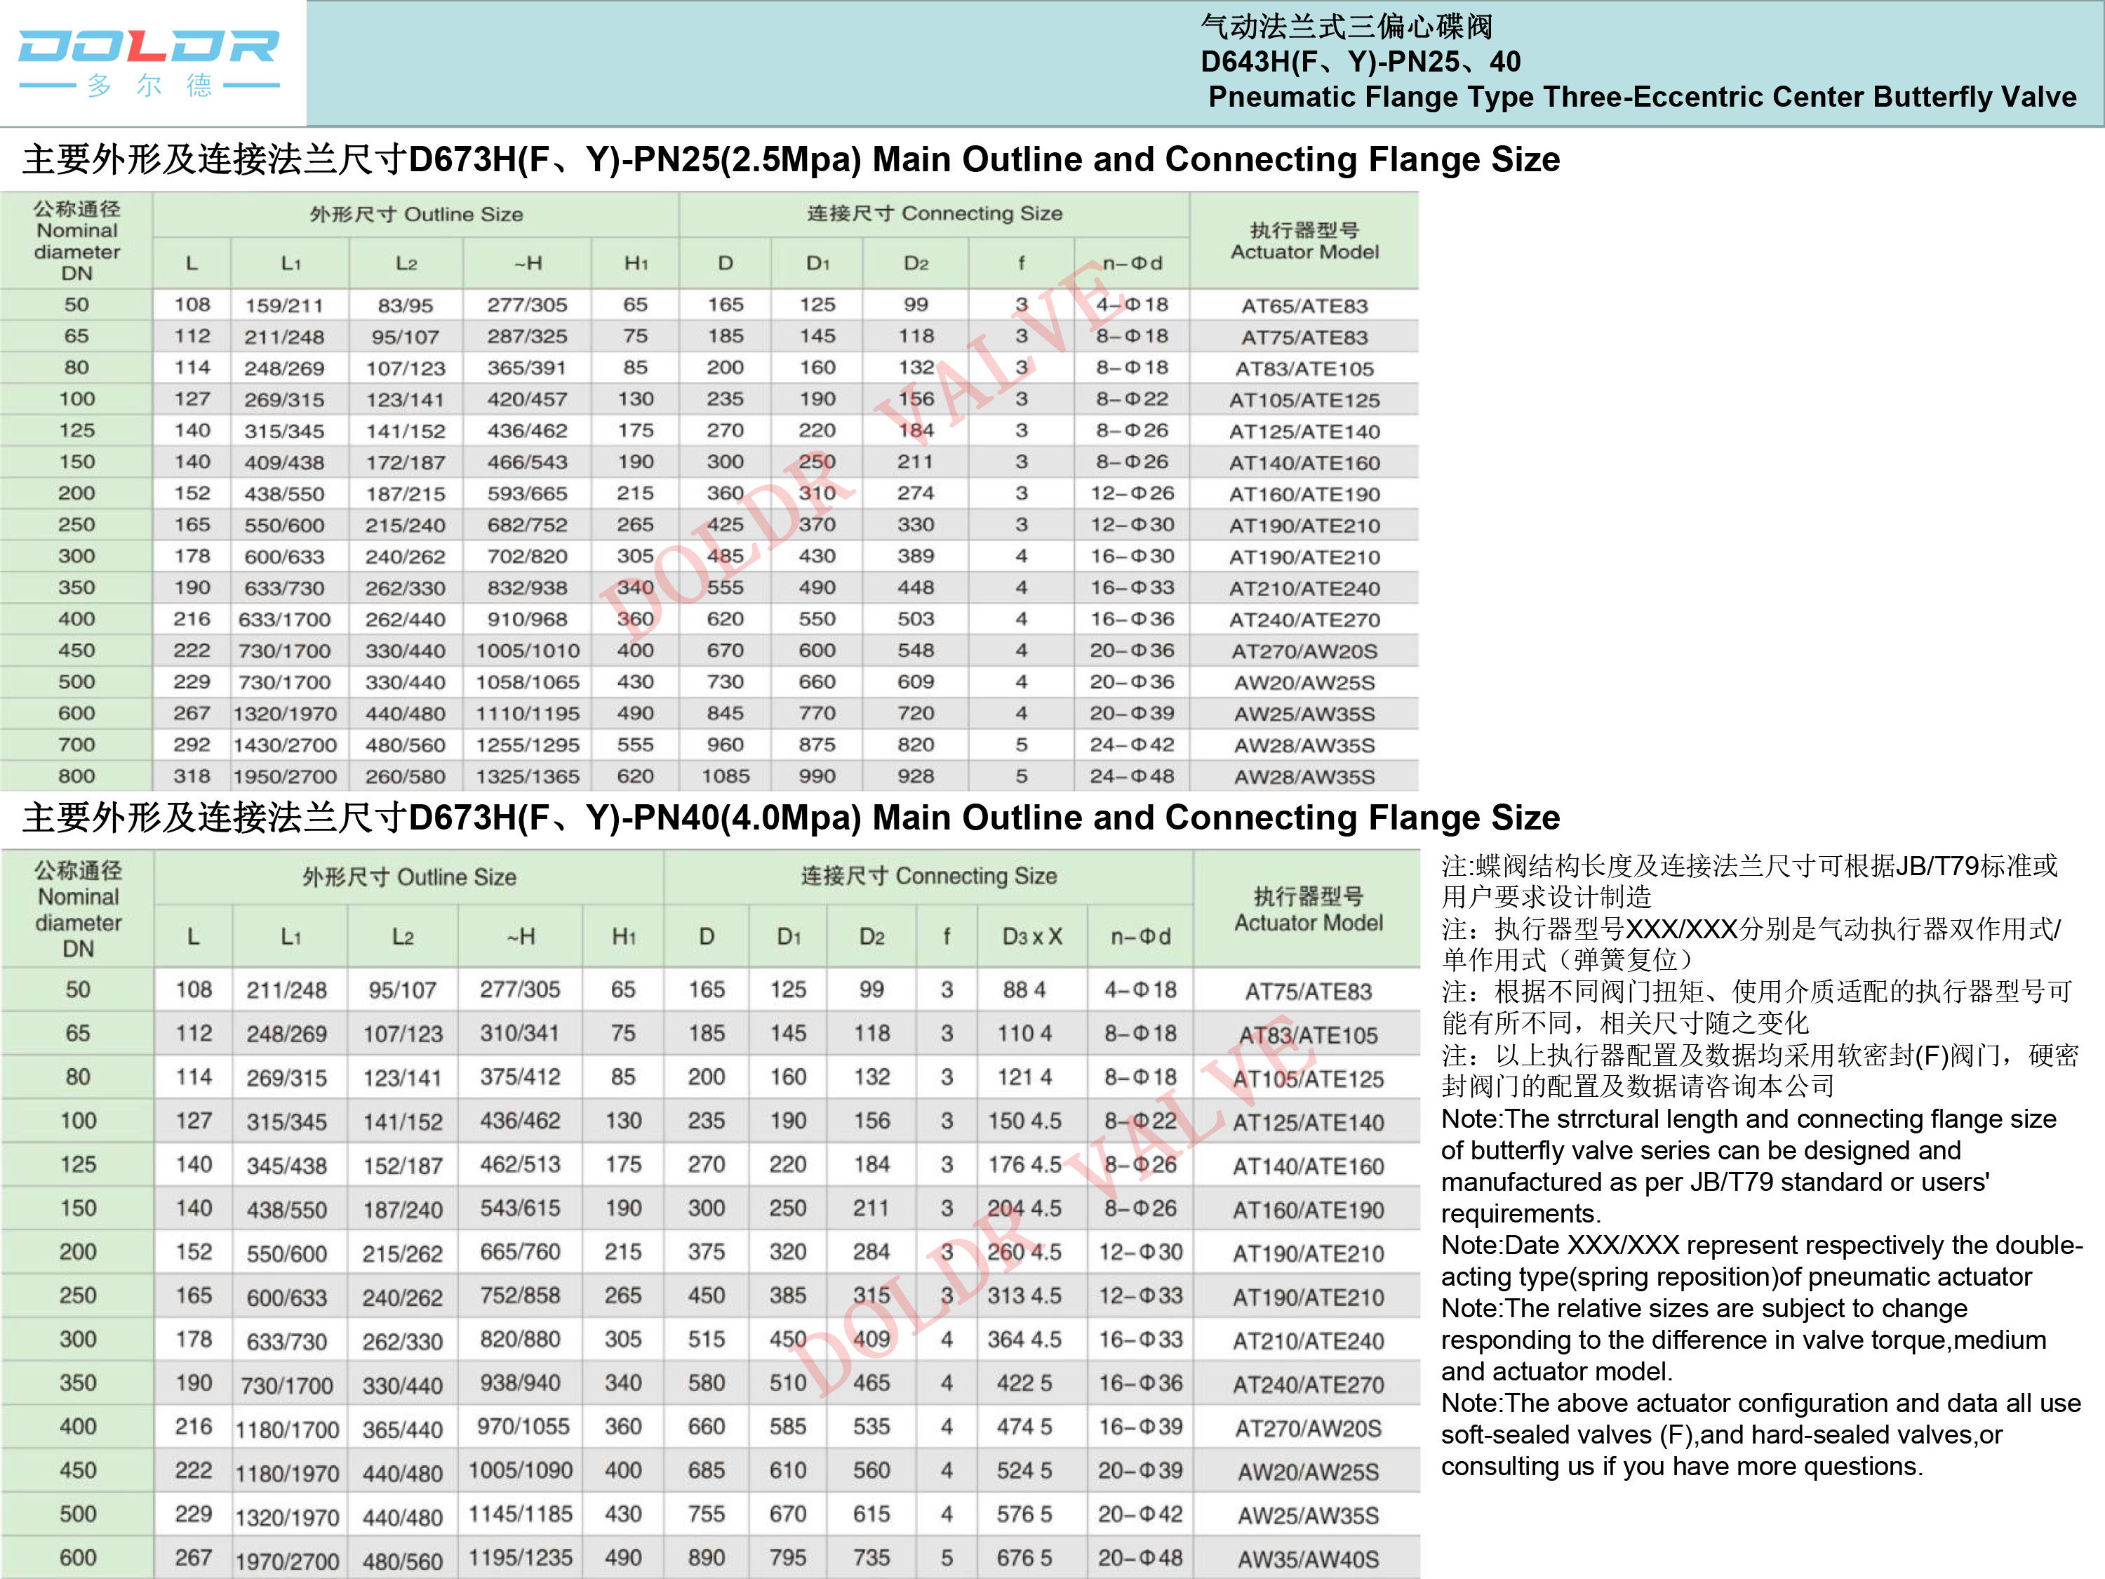
Task: Click the 1195/1235 cell in PN40 table
Action: 521,1557
